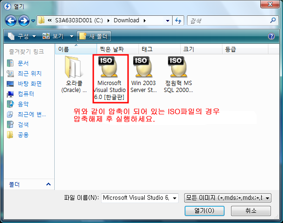Create a folder with 새 폴더
Image resolution: width=283 pixels, height=223 pixels.
(94, 36)
